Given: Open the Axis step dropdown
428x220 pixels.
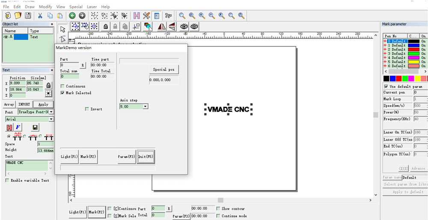Looking at the screenshot, I should tap(146, 107).
